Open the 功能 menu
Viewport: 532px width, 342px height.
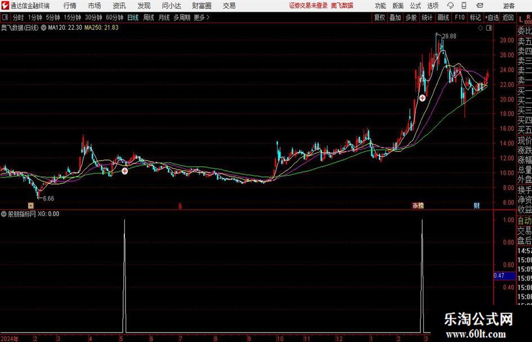tap(381, 6)
